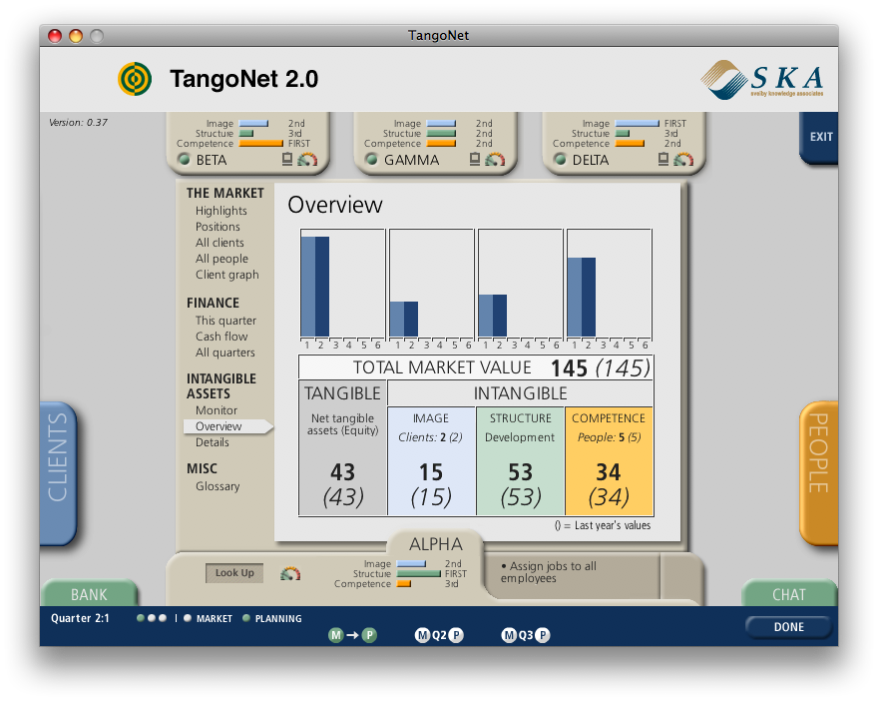Click the orange COMPETENCE value box
This screenshot has width=878, height=701.
[x=608, y=460]
